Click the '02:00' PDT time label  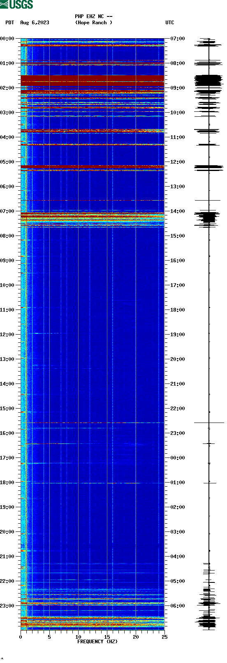pos(7,88)
